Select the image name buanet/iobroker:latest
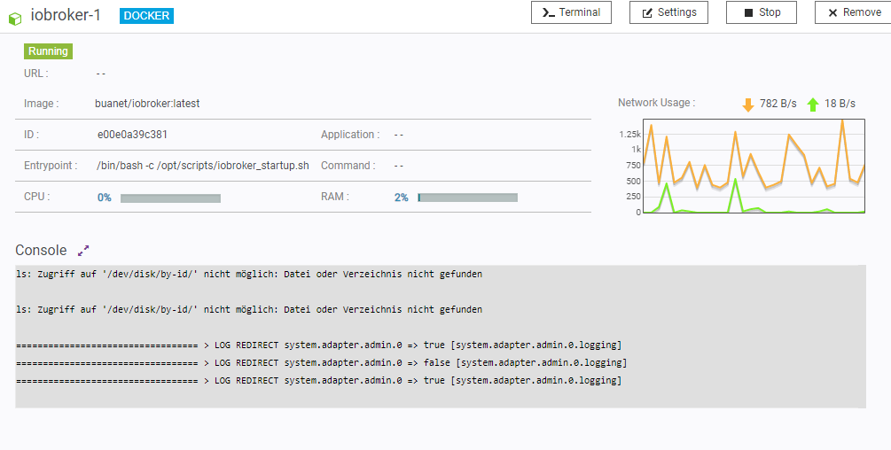The height and width of the screenshot is (450, 891). (147, 104)
